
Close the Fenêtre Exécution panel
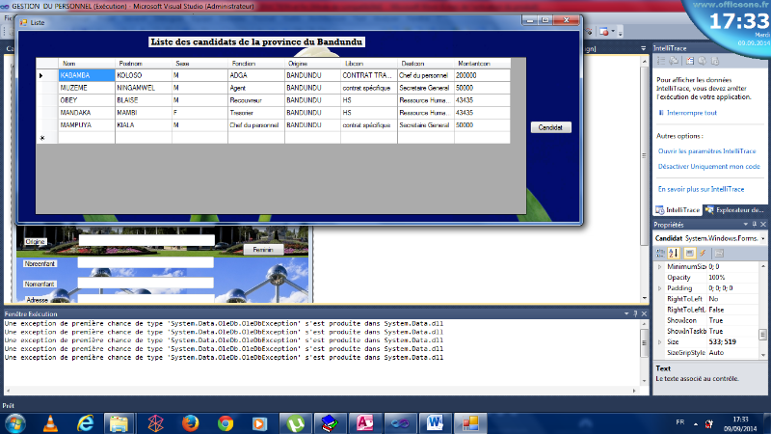(x=644, y=313)
